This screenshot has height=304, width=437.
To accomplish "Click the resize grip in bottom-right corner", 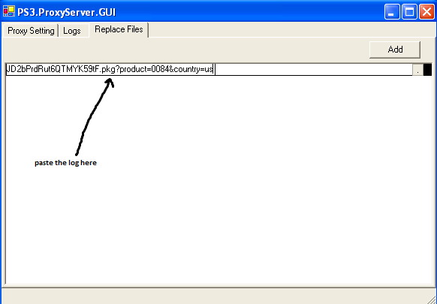I will (432, 299).
